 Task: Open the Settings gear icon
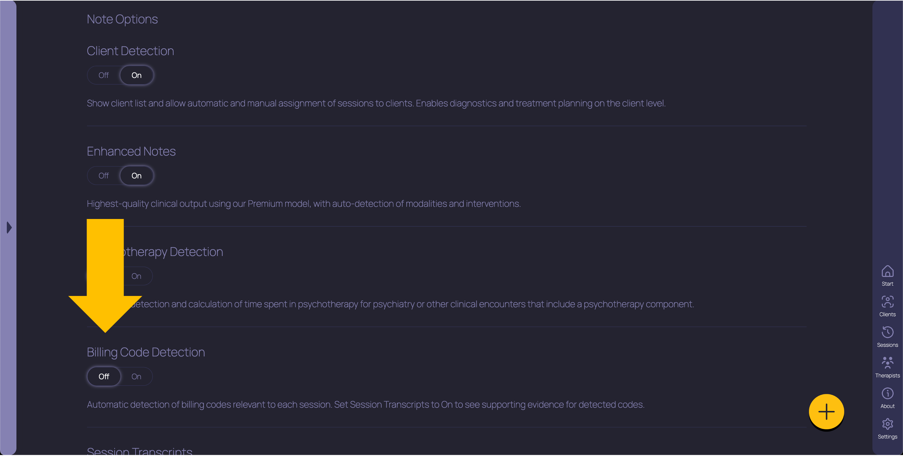pos(887,424)
